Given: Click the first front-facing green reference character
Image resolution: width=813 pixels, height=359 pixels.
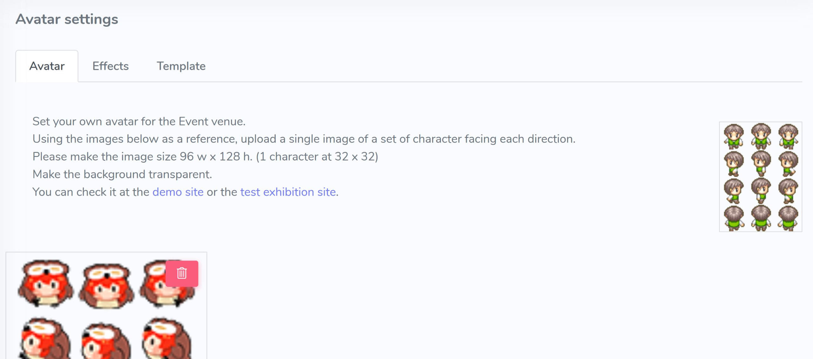Looking at the screenshot, I should pyautogui.click(x=734, y=136).
